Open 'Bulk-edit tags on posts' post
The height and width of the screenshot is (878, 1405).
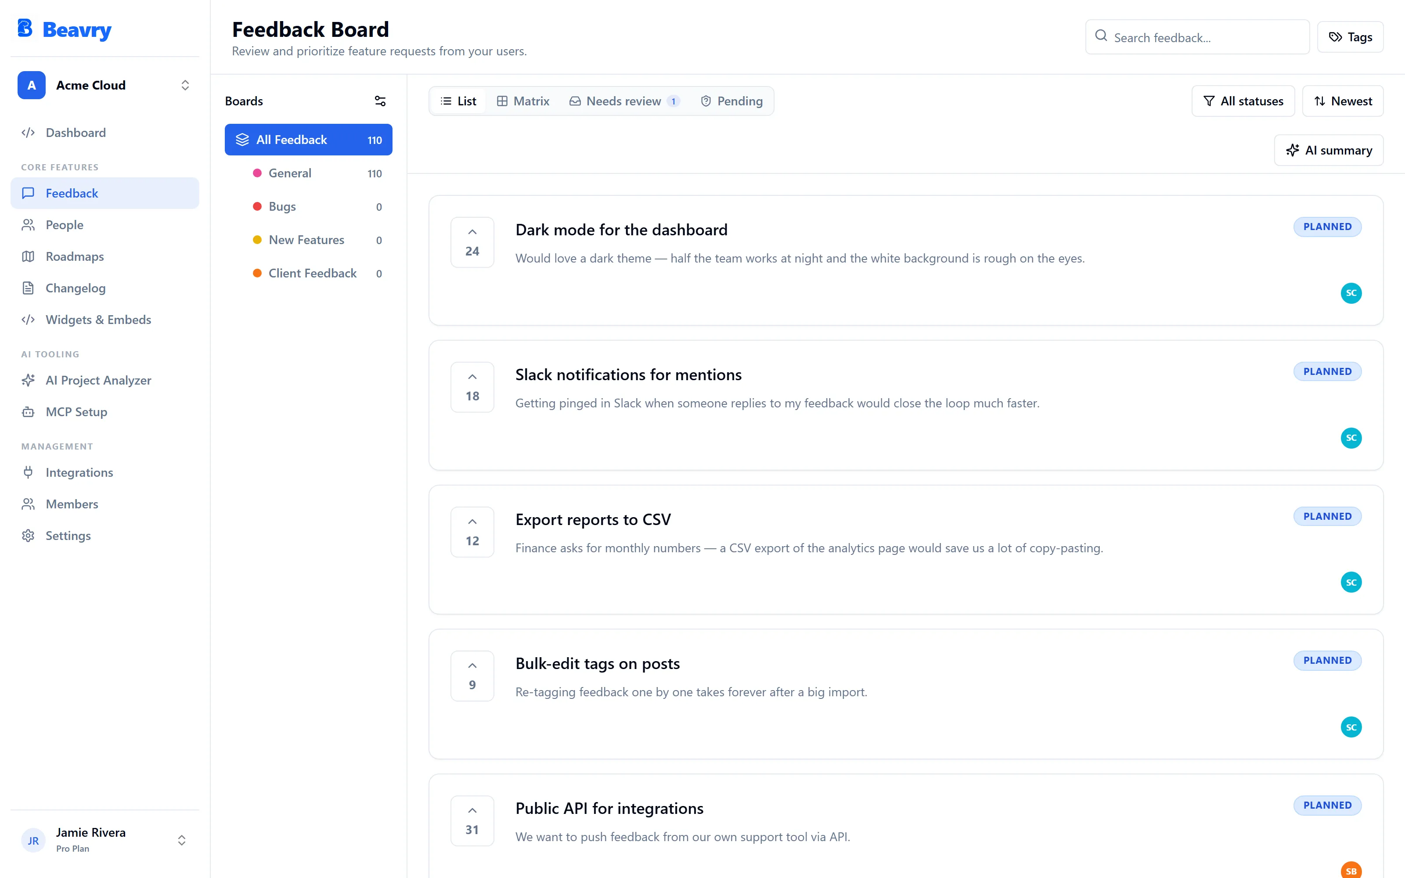tap(598, 664)
